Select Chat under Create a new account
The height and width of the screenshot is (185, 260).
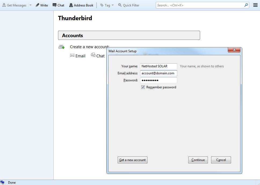click(98, 56)
